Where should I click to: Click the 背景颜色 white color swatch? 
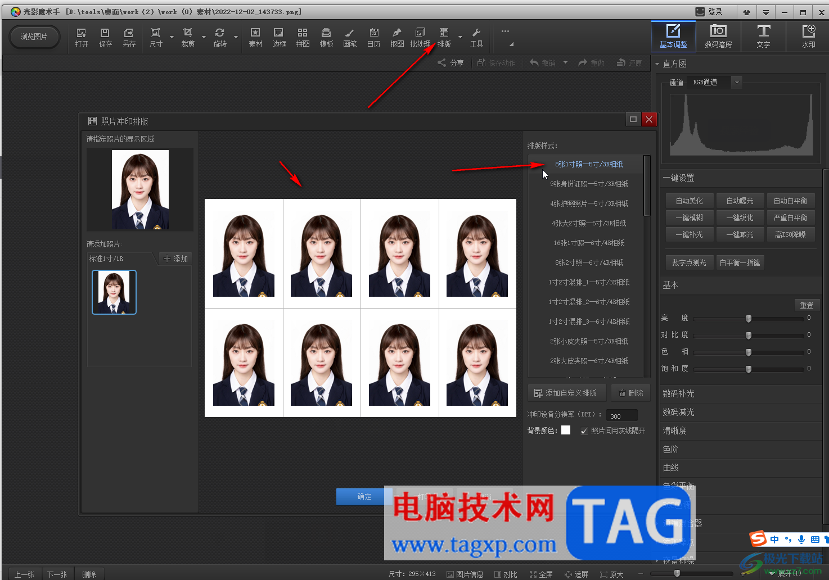[x=566, y=430]
